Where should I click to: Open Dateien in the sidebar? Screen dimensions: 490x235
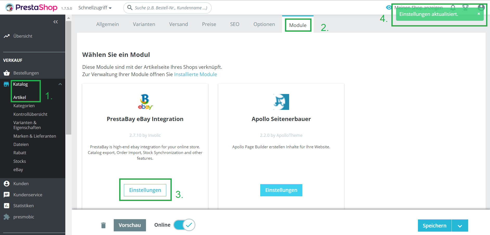[21, 144]
